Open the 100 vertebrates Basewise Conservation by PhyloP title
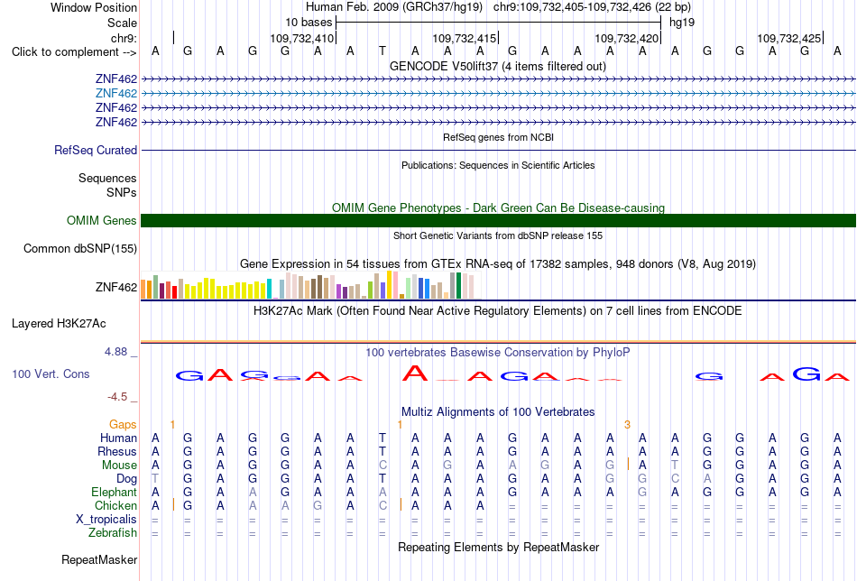The height and width of the screenshot is (581, 857). click(497, 353)
